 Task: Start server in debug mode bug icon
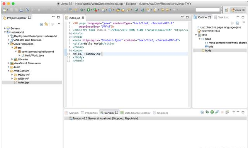(x=207, y=112)
